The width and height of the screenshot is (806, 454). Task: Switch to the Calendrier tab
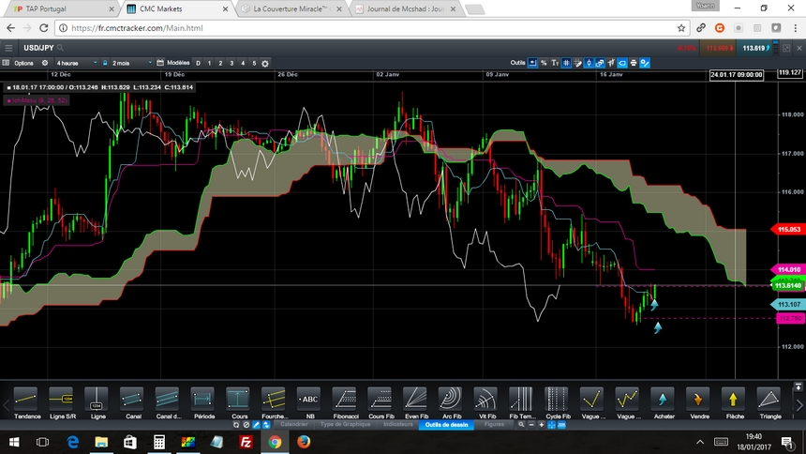[x=294, y=425]
